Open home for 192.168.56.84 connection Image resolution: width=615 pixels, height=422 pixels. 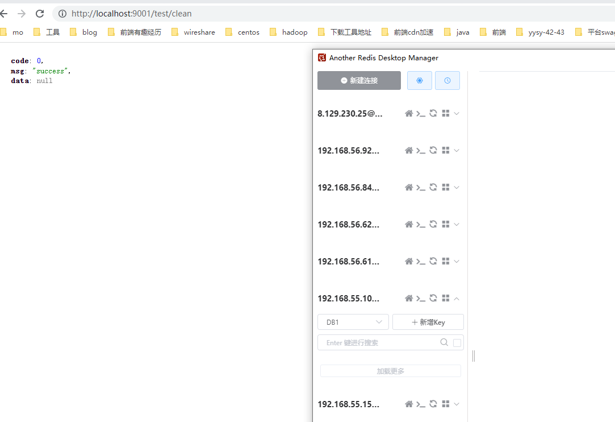(409, 188)
